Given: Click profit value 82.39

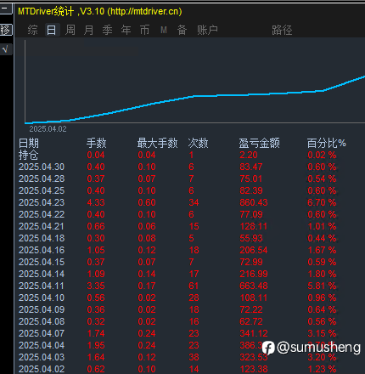Looking at the screenshot, I should pos(251,190).
